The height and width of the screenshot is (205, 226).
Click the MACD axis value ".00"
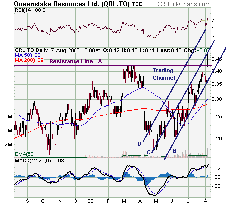[217, 177]
